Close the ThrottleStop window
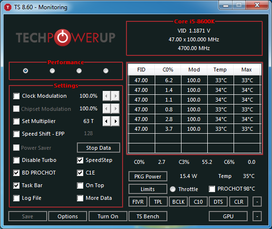Screen dimensions: 272x229 point(257,5)
